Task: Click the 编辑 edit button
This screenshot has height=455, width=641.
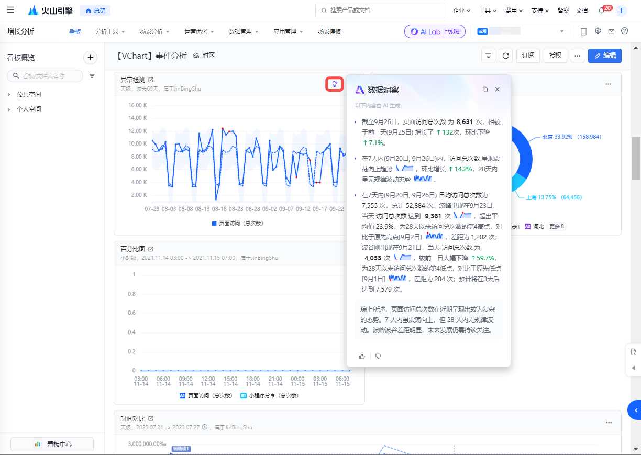Action: click(604, 56)
